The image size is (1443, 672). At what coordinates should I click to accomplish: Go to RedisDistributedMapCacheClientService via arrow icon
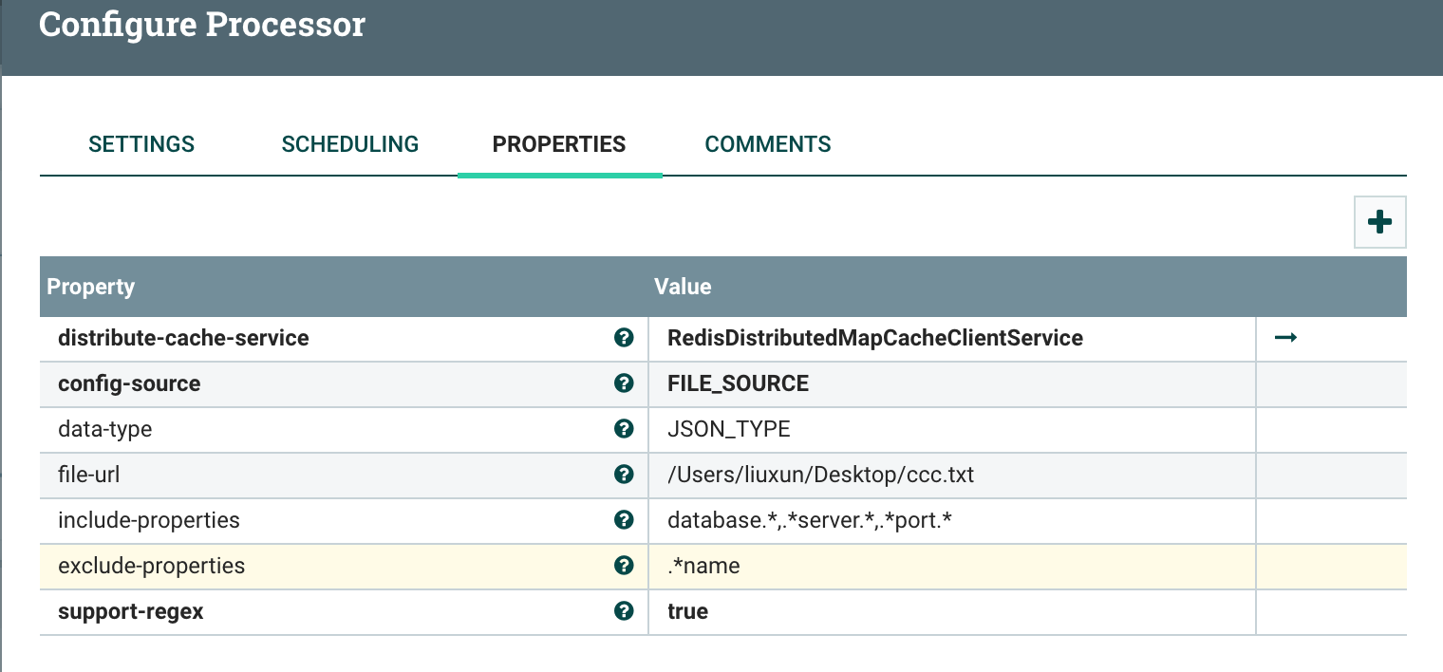tap(1285, 338)
